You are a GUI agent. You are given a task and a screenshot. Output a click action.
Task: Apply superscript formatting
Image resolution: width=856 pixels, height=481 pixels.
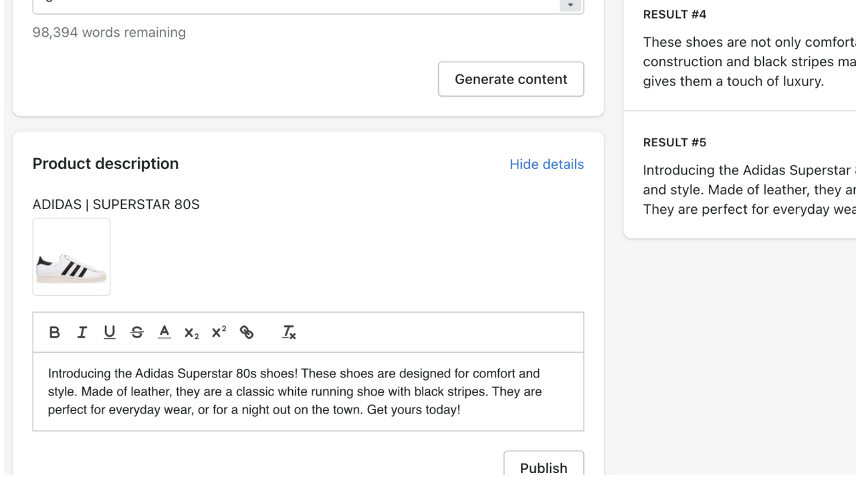(x=219, y=332)
